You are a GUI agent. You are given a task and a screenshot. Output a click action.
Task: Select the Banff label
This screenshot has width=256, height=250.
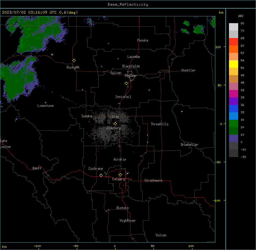(x=37, y=168)
